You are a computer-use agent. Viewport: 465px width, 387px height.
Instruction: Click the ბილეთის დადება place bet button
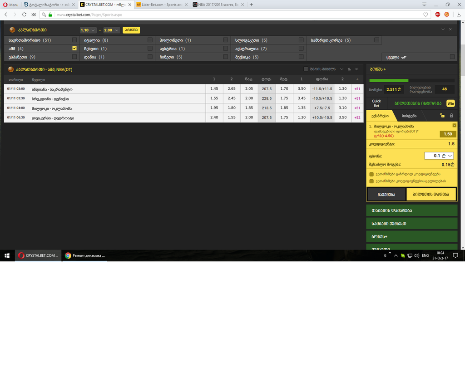point(431,195)
